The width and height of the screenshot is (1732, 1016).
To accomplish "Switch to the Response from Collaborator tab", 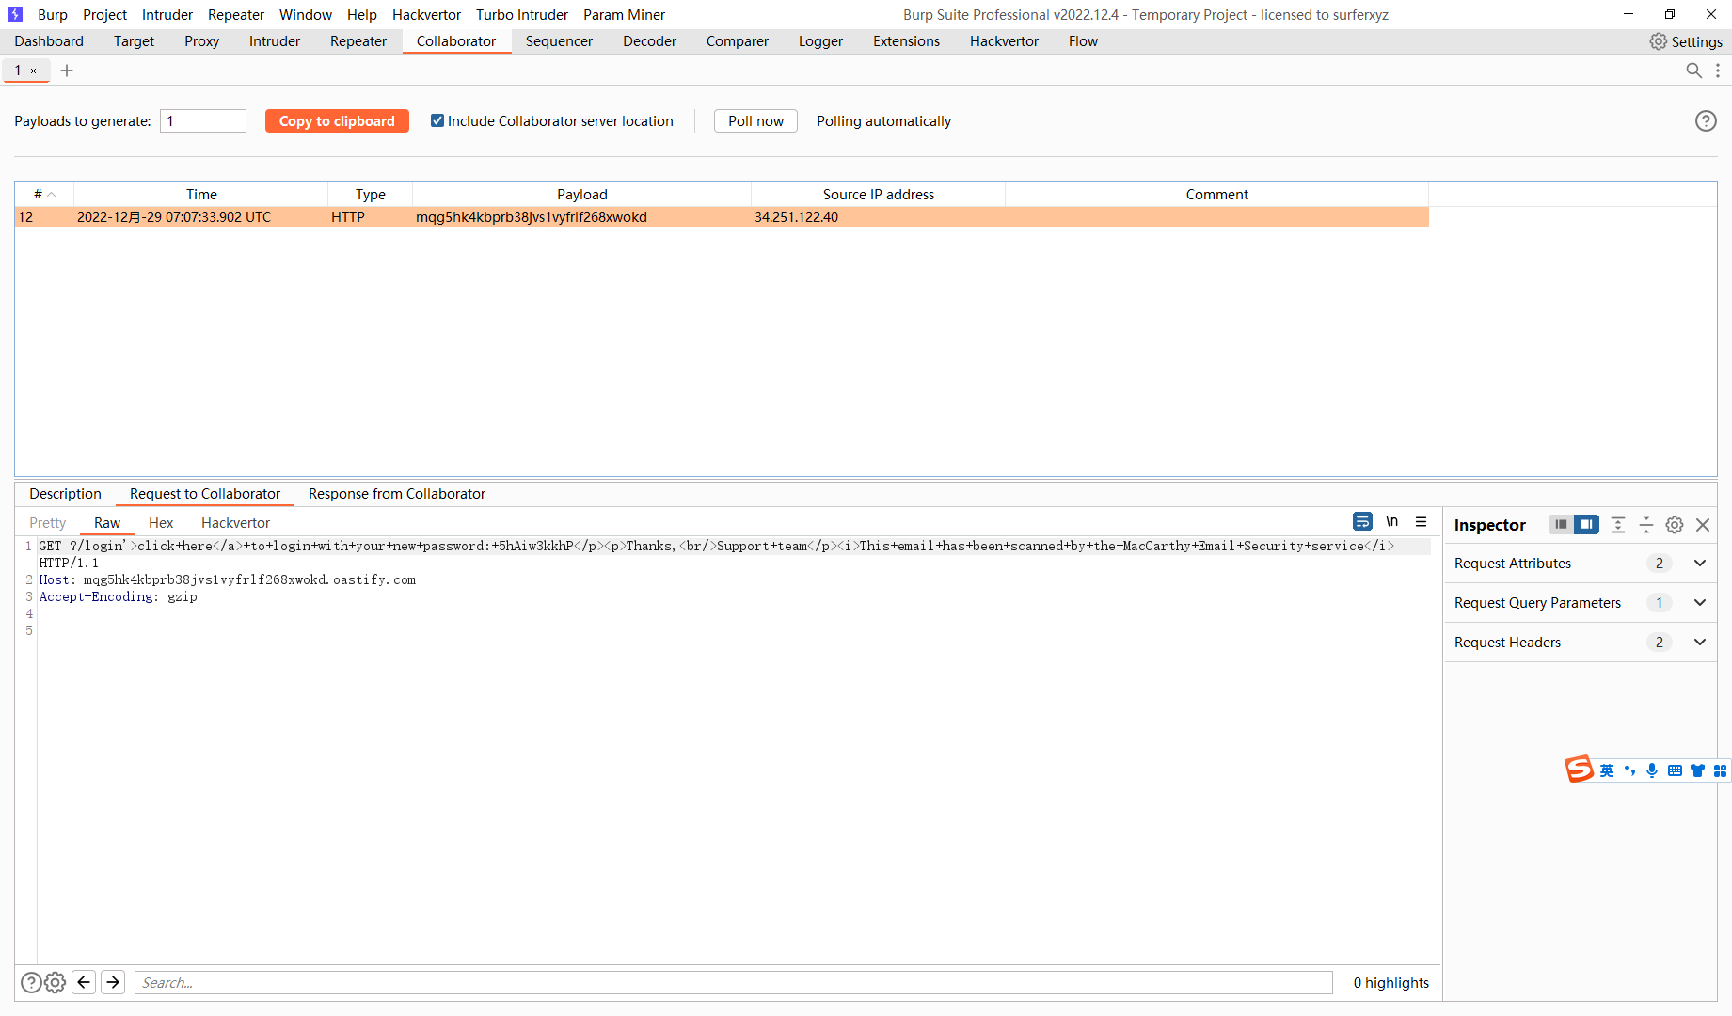I will pos(396,493).
